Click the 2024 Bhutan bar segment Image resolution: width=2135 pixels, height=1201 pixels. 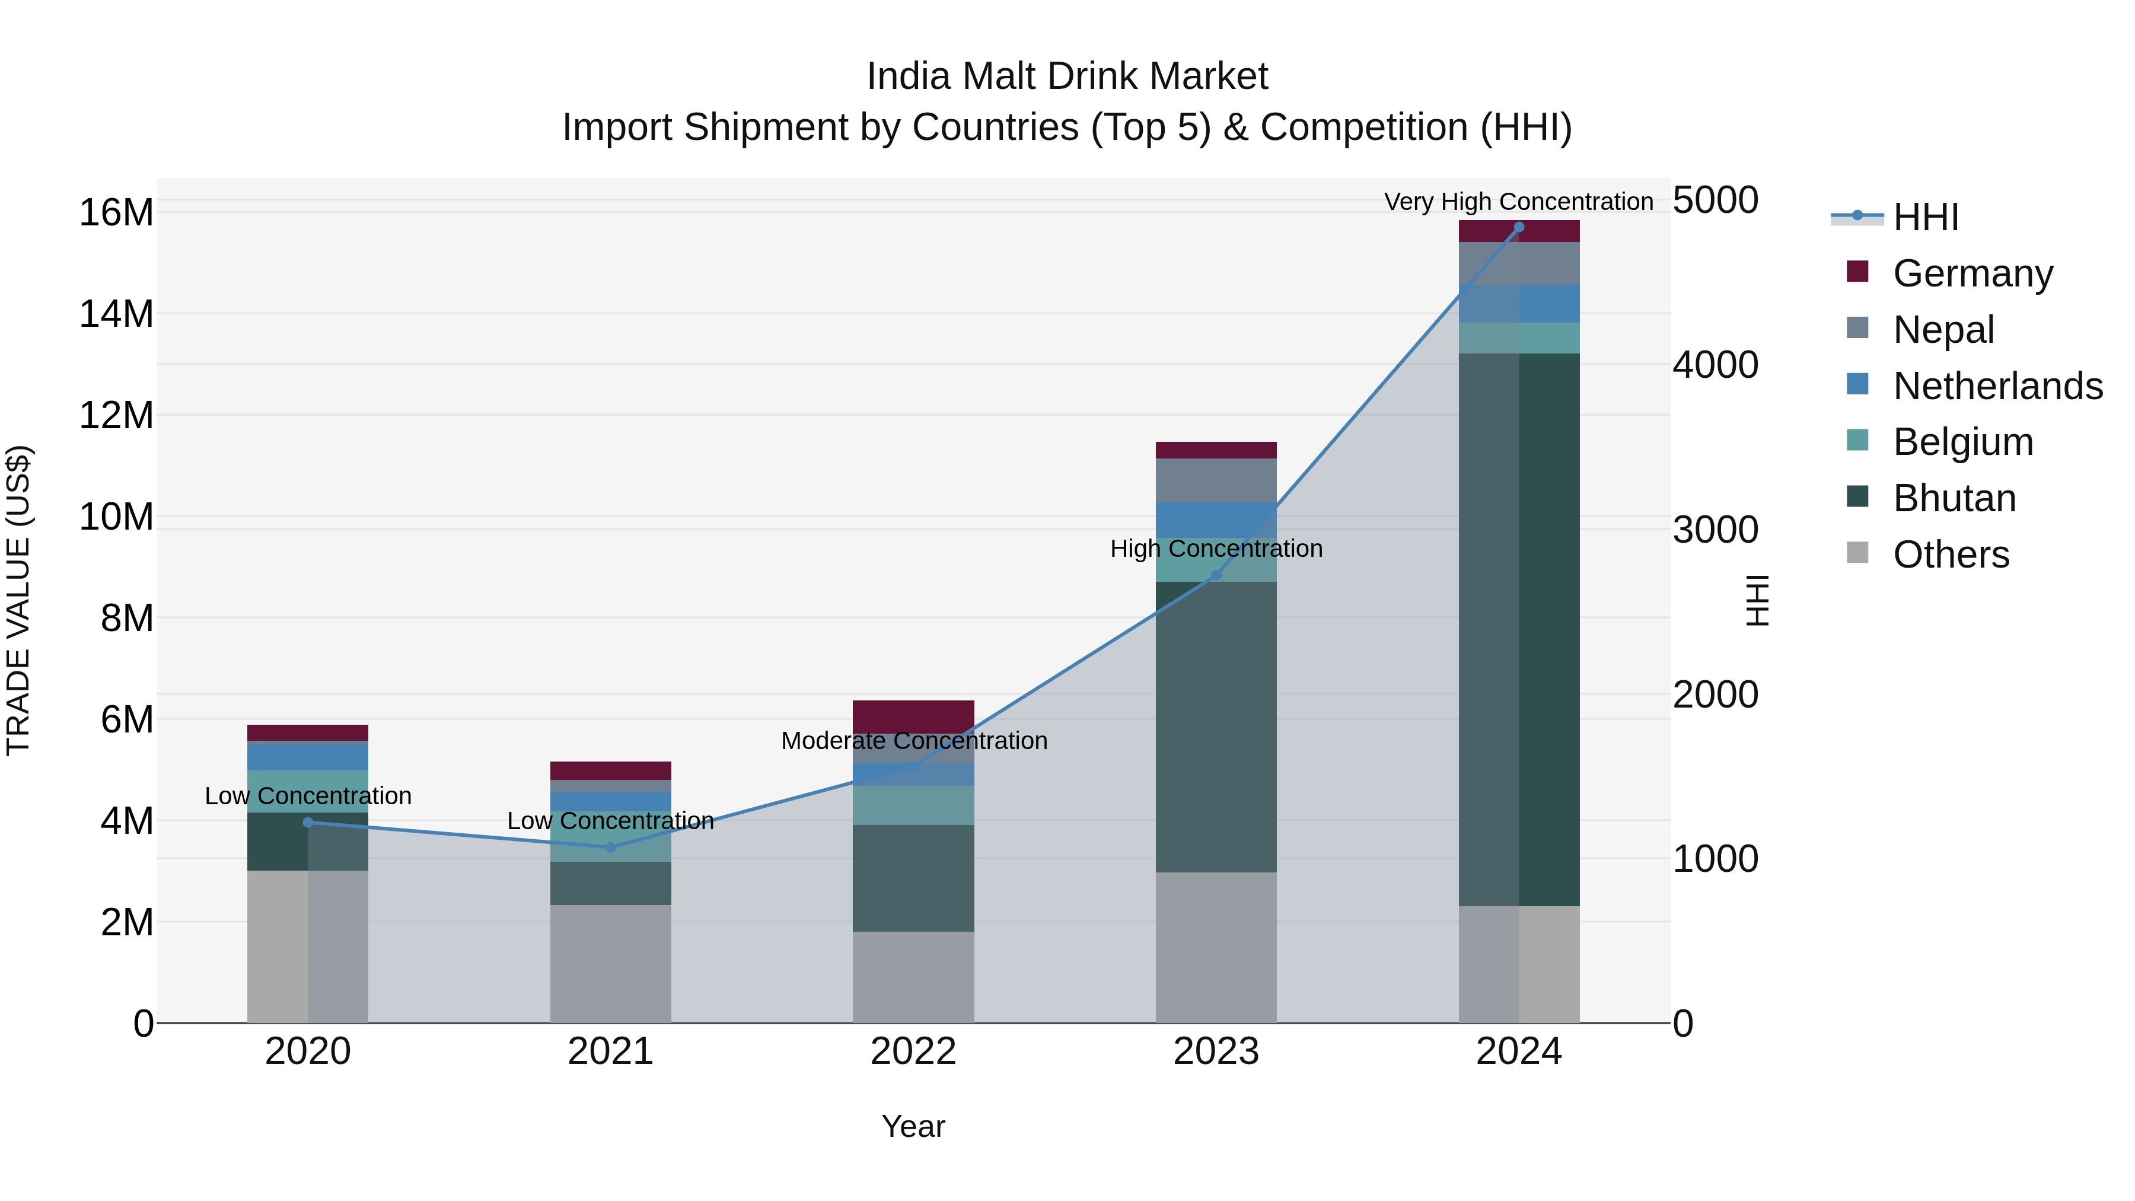pos(1518,630)
